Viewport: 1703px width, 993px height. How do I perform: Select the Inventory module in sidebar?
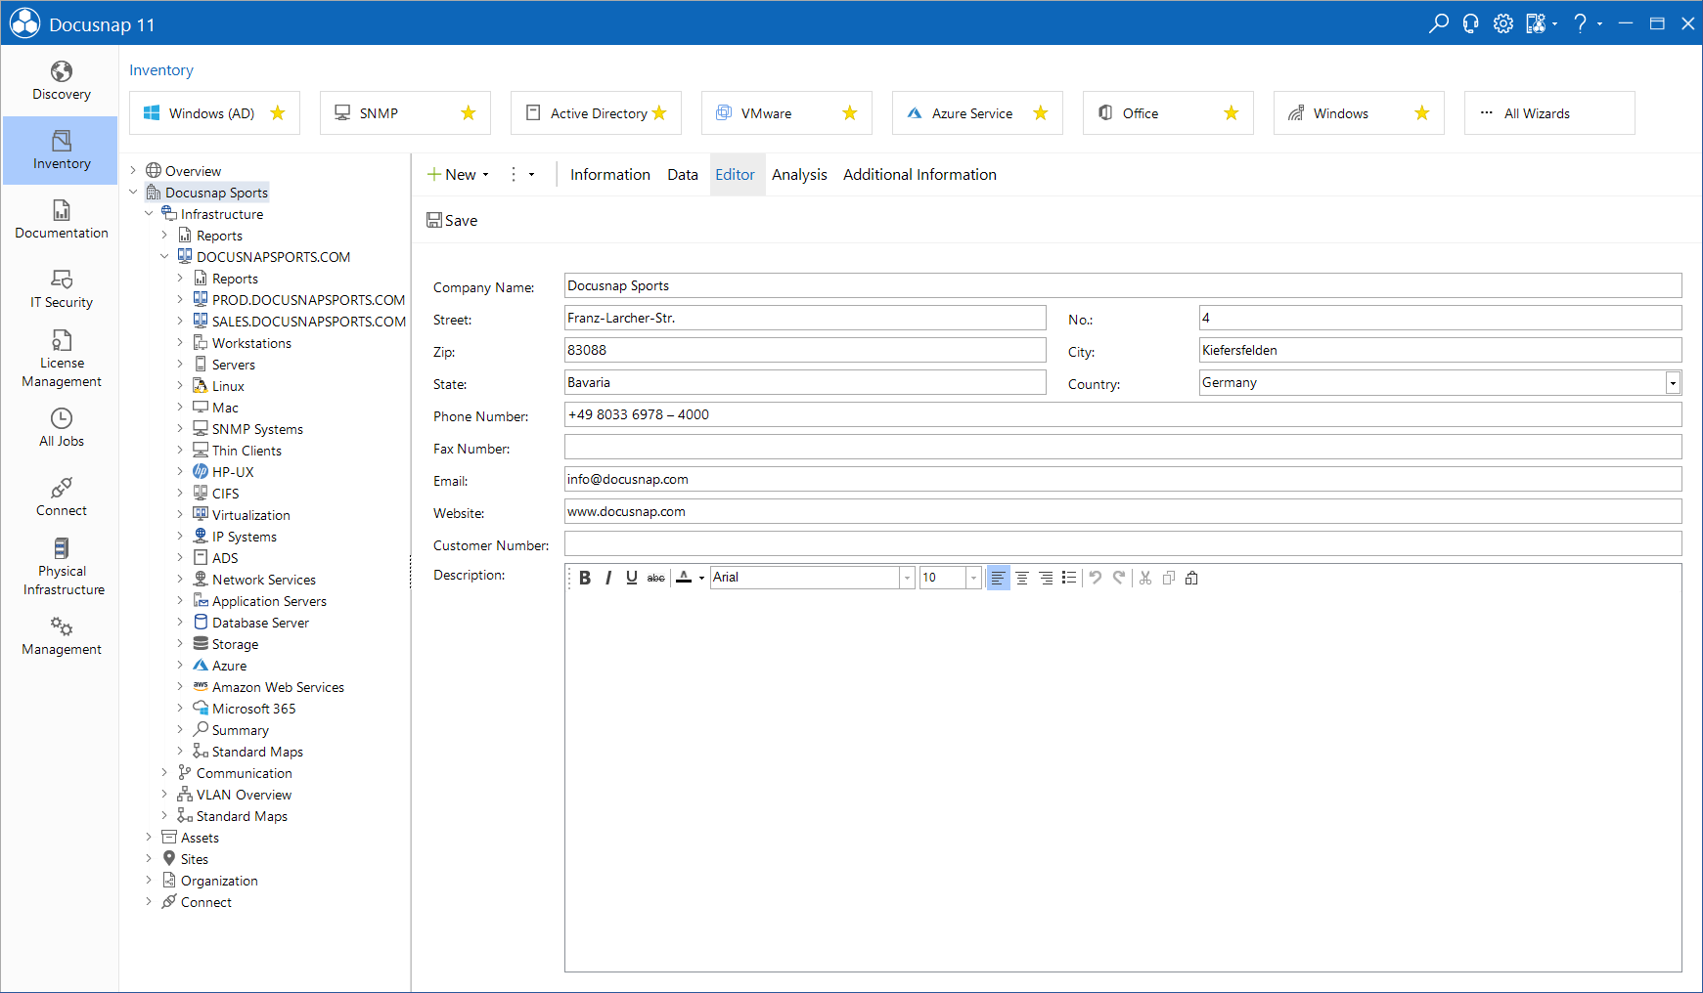click(x=61, y=151)
